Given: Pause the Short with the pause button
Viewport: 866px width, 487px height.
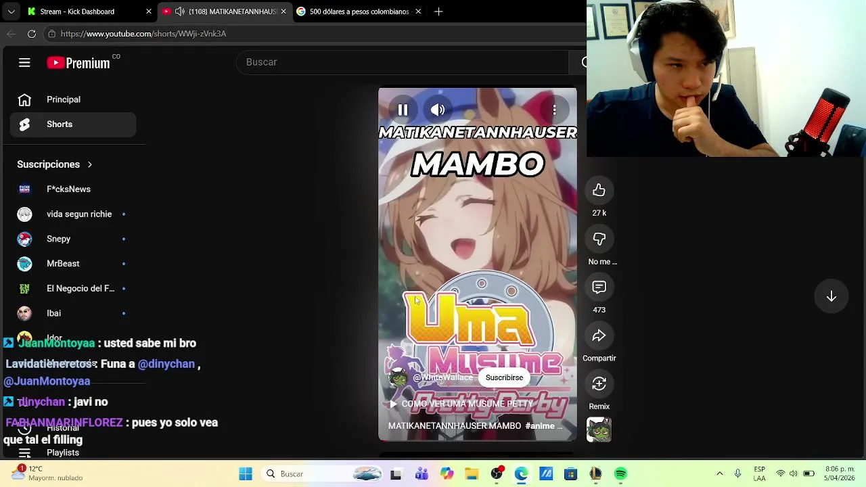Looking at the screenshot, I should pyautogui.click(x=403, y=110).
